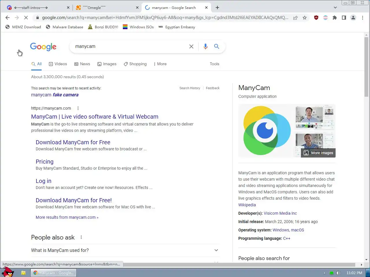Click the green tray network icon
Viewport: 370px width, 277px height.
332,273
